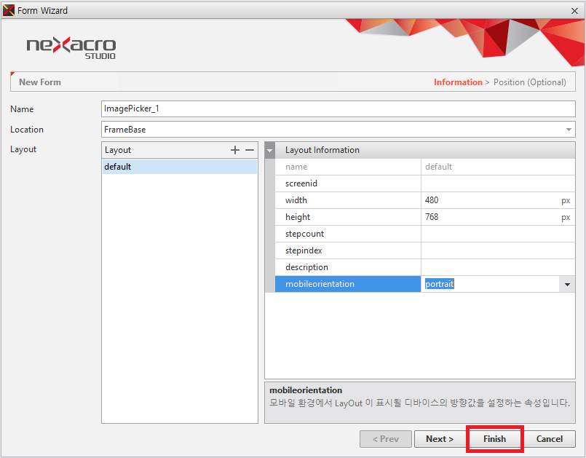Select the Information step in breadcrumb
The height and width of the screenshot is (458, 586).
458,82
